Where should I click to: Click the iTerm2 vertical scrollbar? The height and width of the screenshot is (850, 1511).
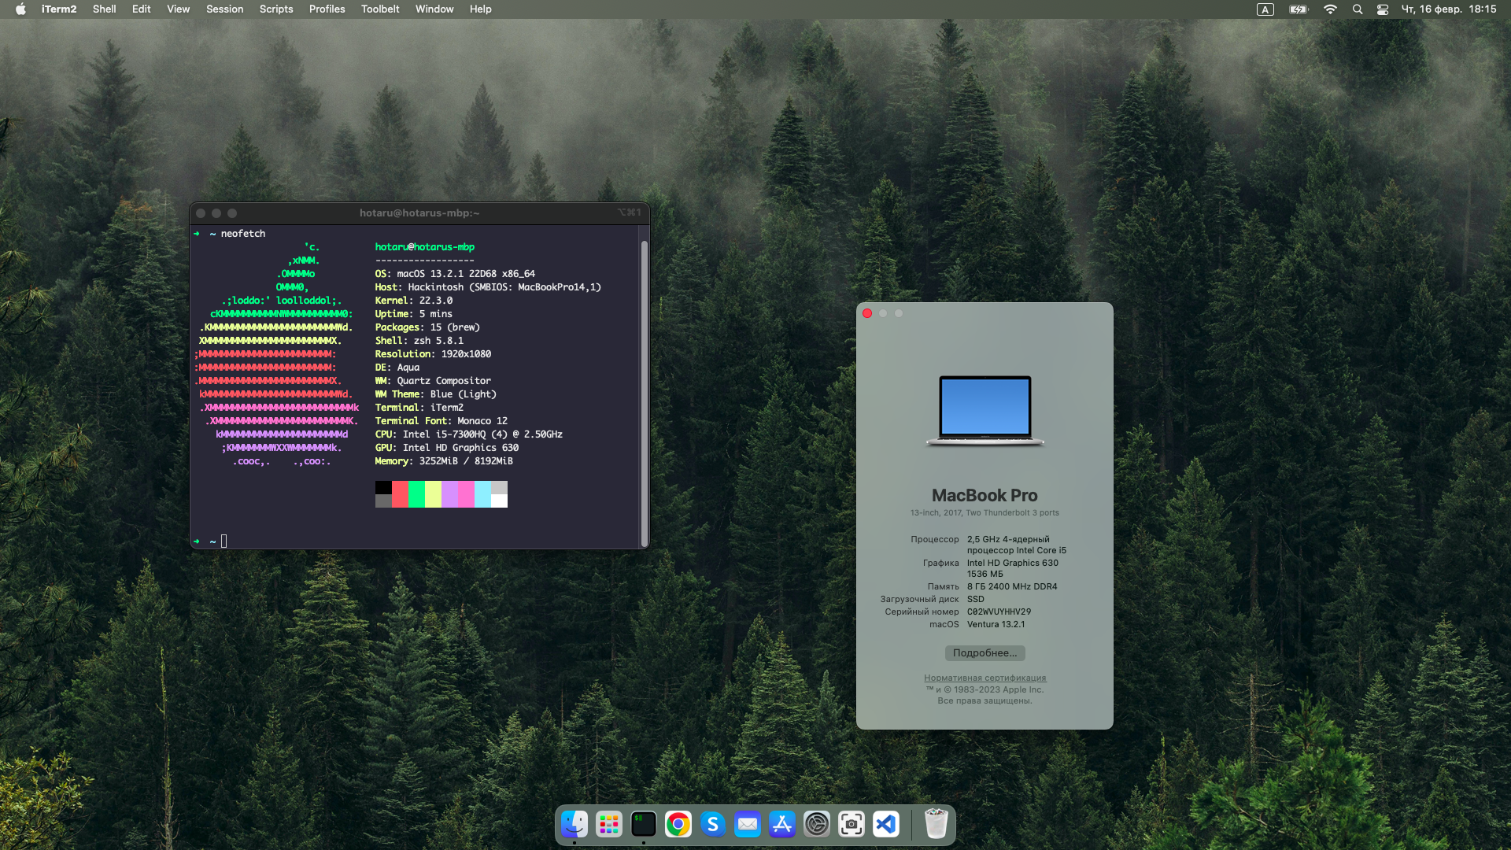point(644,394)
